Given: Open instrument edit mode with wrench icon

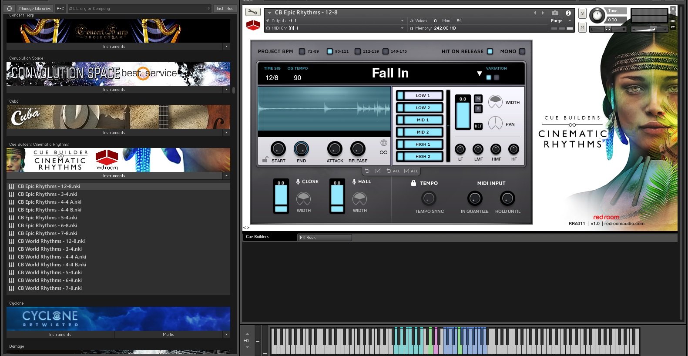Looking at the screenshot, I should click(x=252, y=12).
